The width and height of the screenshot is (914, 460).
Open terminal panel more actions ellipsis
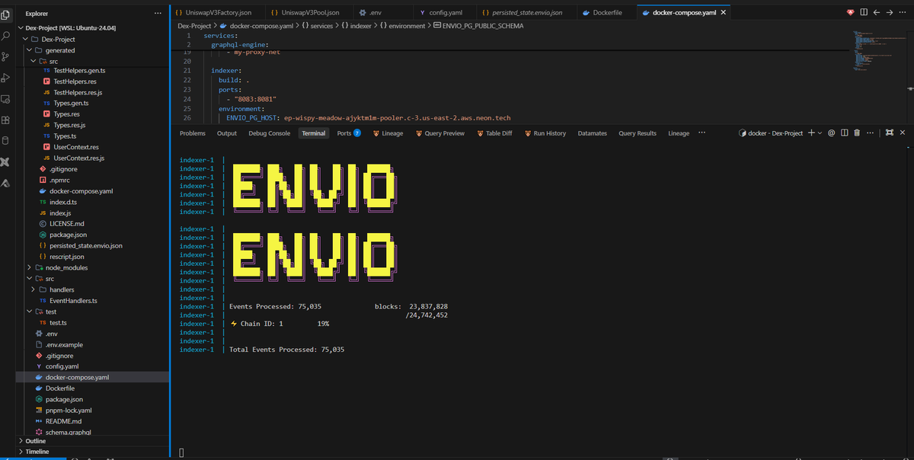coord(870,133)
